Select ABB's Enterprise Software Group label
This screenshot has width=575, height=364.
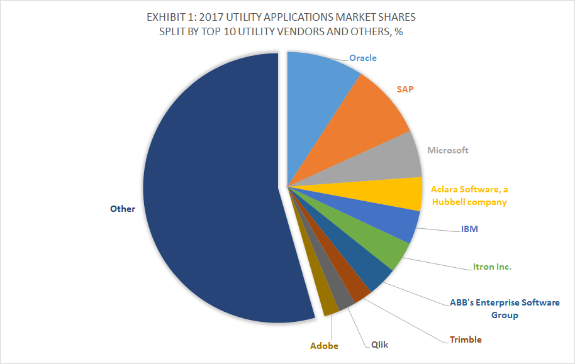pos(505,309)
